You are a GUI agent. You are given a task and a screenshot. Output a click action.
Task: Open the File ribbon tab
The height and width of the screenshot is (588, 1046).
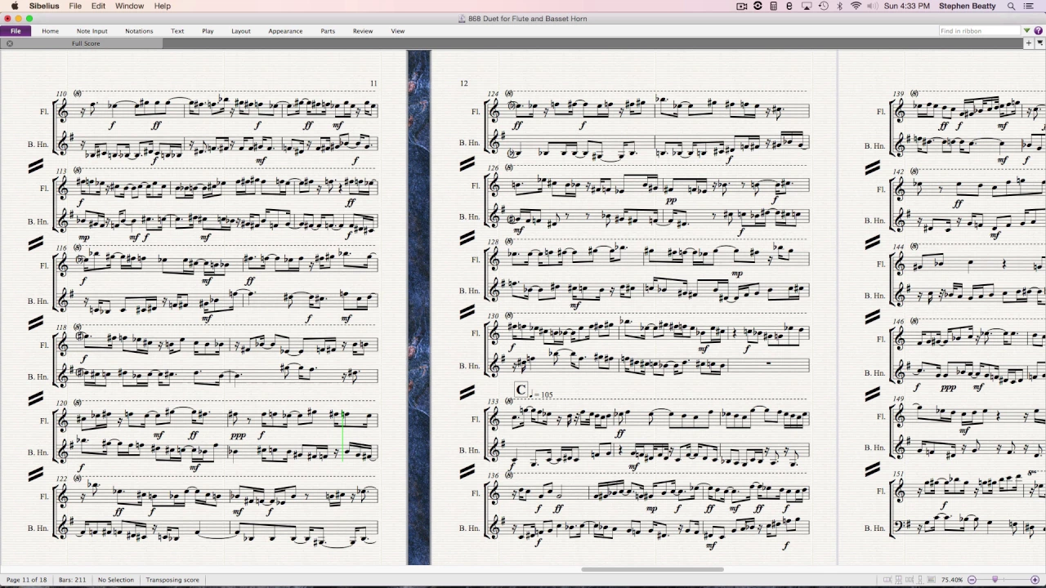click(16, 31)
